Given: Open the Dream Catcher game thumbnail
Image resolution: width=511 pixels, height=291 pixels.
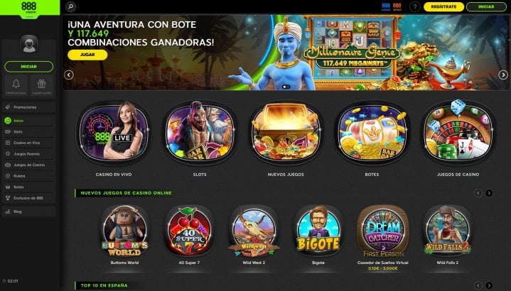Looking at the screenshot, I should pos(383,231).
